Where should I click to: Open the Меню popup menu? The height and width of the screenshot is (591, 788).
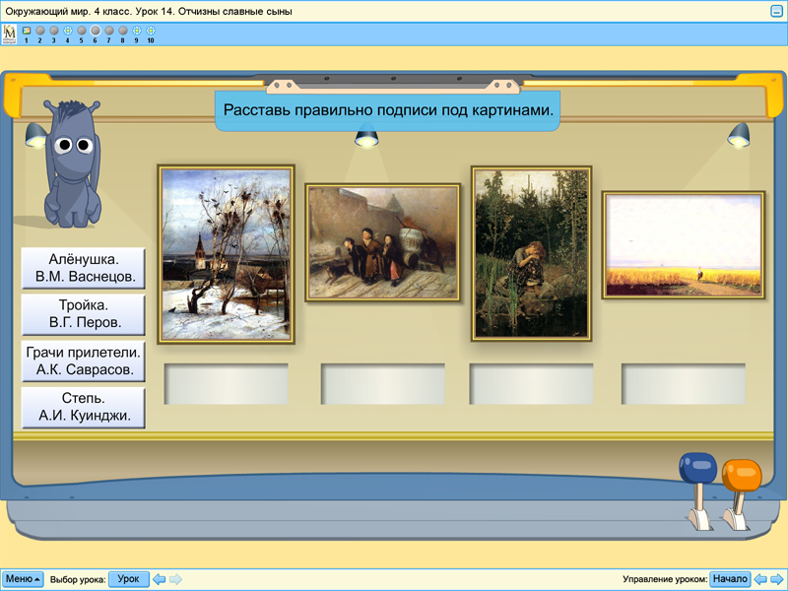[23, 579]
